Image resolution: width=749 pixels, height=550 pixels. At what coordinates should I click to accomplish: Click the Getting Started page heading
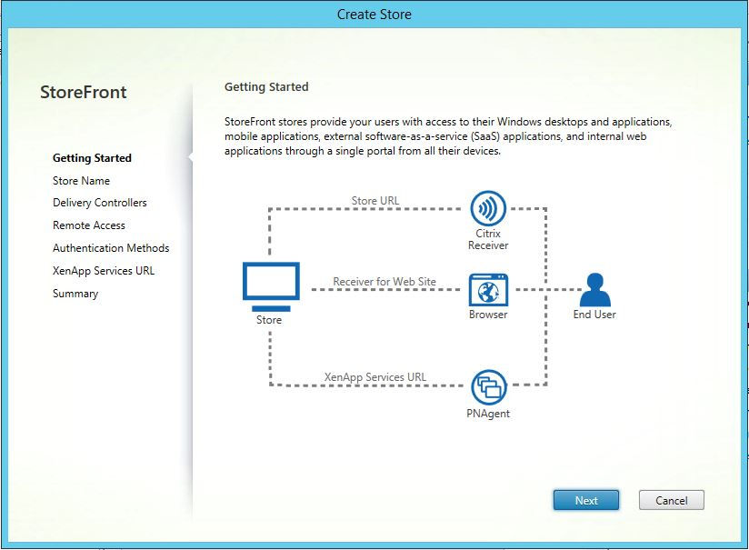tap(266, 87)
